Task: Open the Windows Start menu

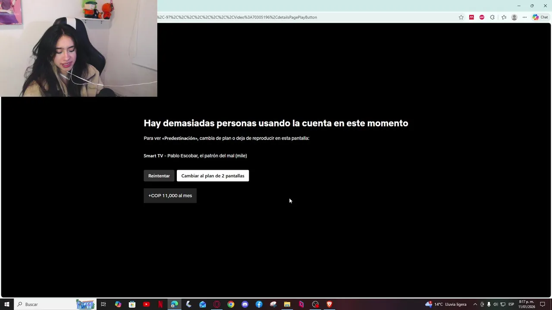Action: point(7,304)
